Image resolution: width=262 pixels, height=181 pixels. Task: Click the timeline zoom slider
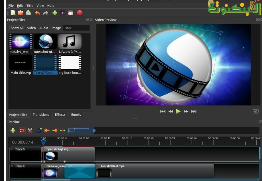(81, 130)
